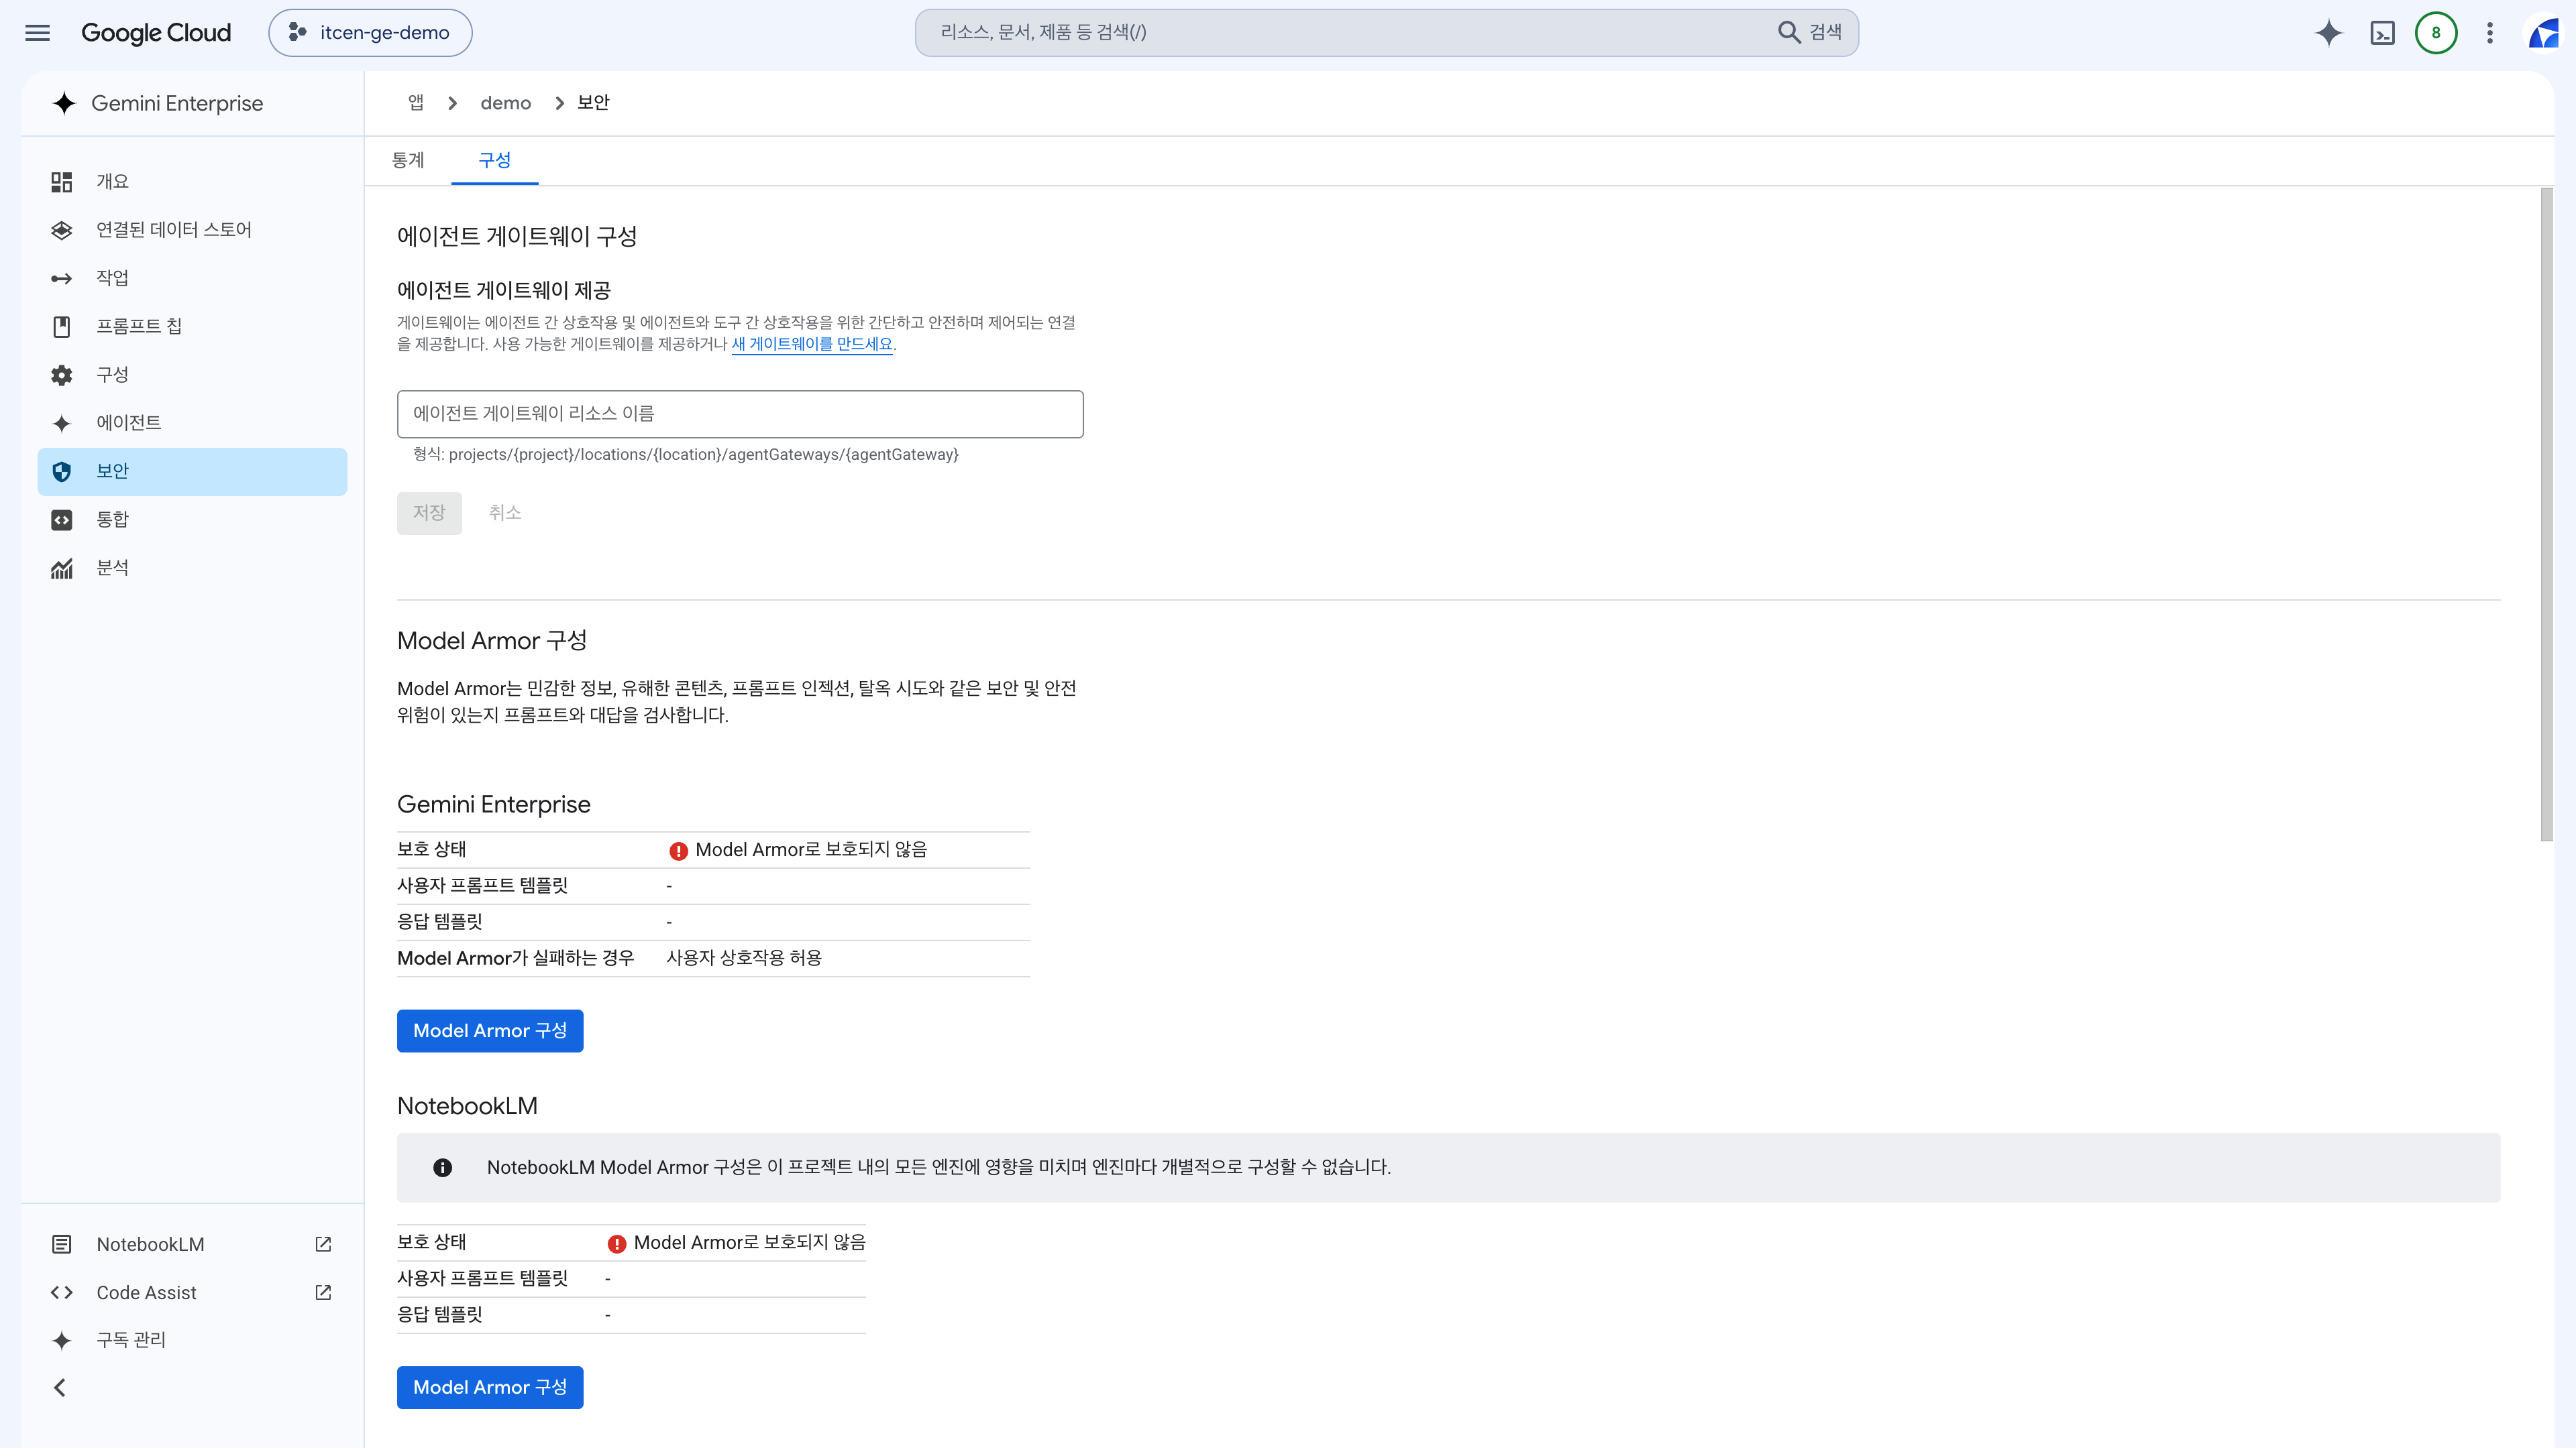Open 연결된 데이터 스토어 icon
Viewport: 2576px width, 1448px height.
pos(62,230)
